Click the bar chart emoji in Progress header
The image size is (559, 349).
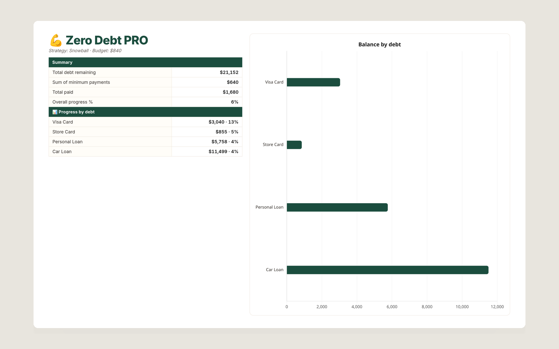[55, 112]
